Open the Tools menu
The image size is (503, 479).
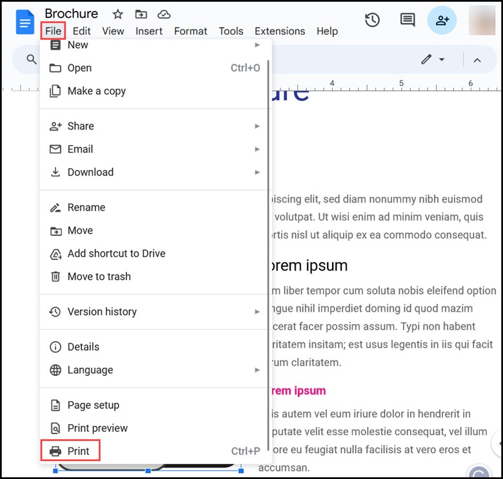231,31
